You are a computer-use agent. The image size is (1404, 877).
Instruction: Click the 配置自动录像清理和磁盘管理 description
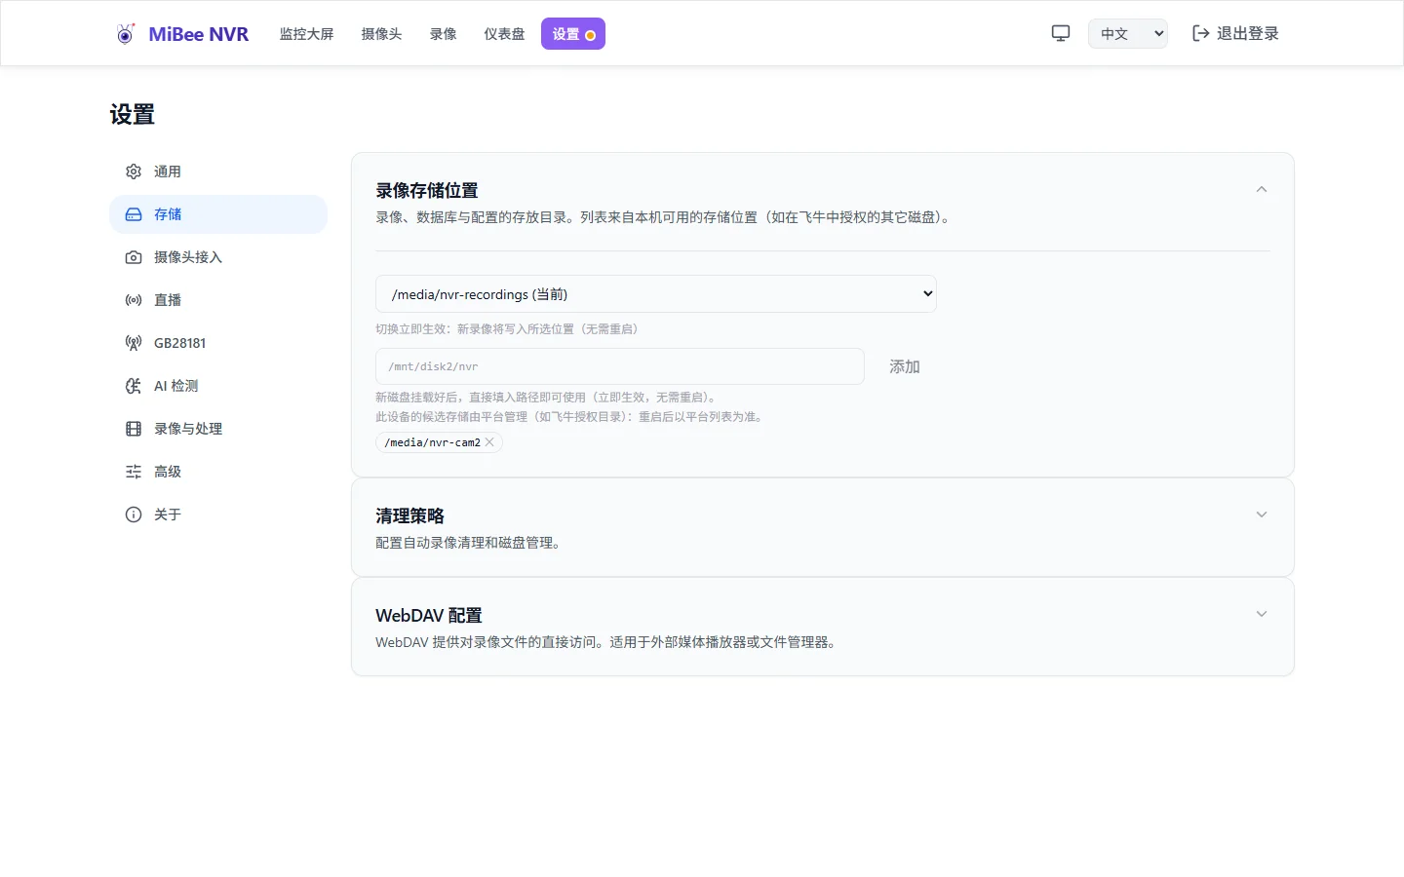[x=468, y=543]
